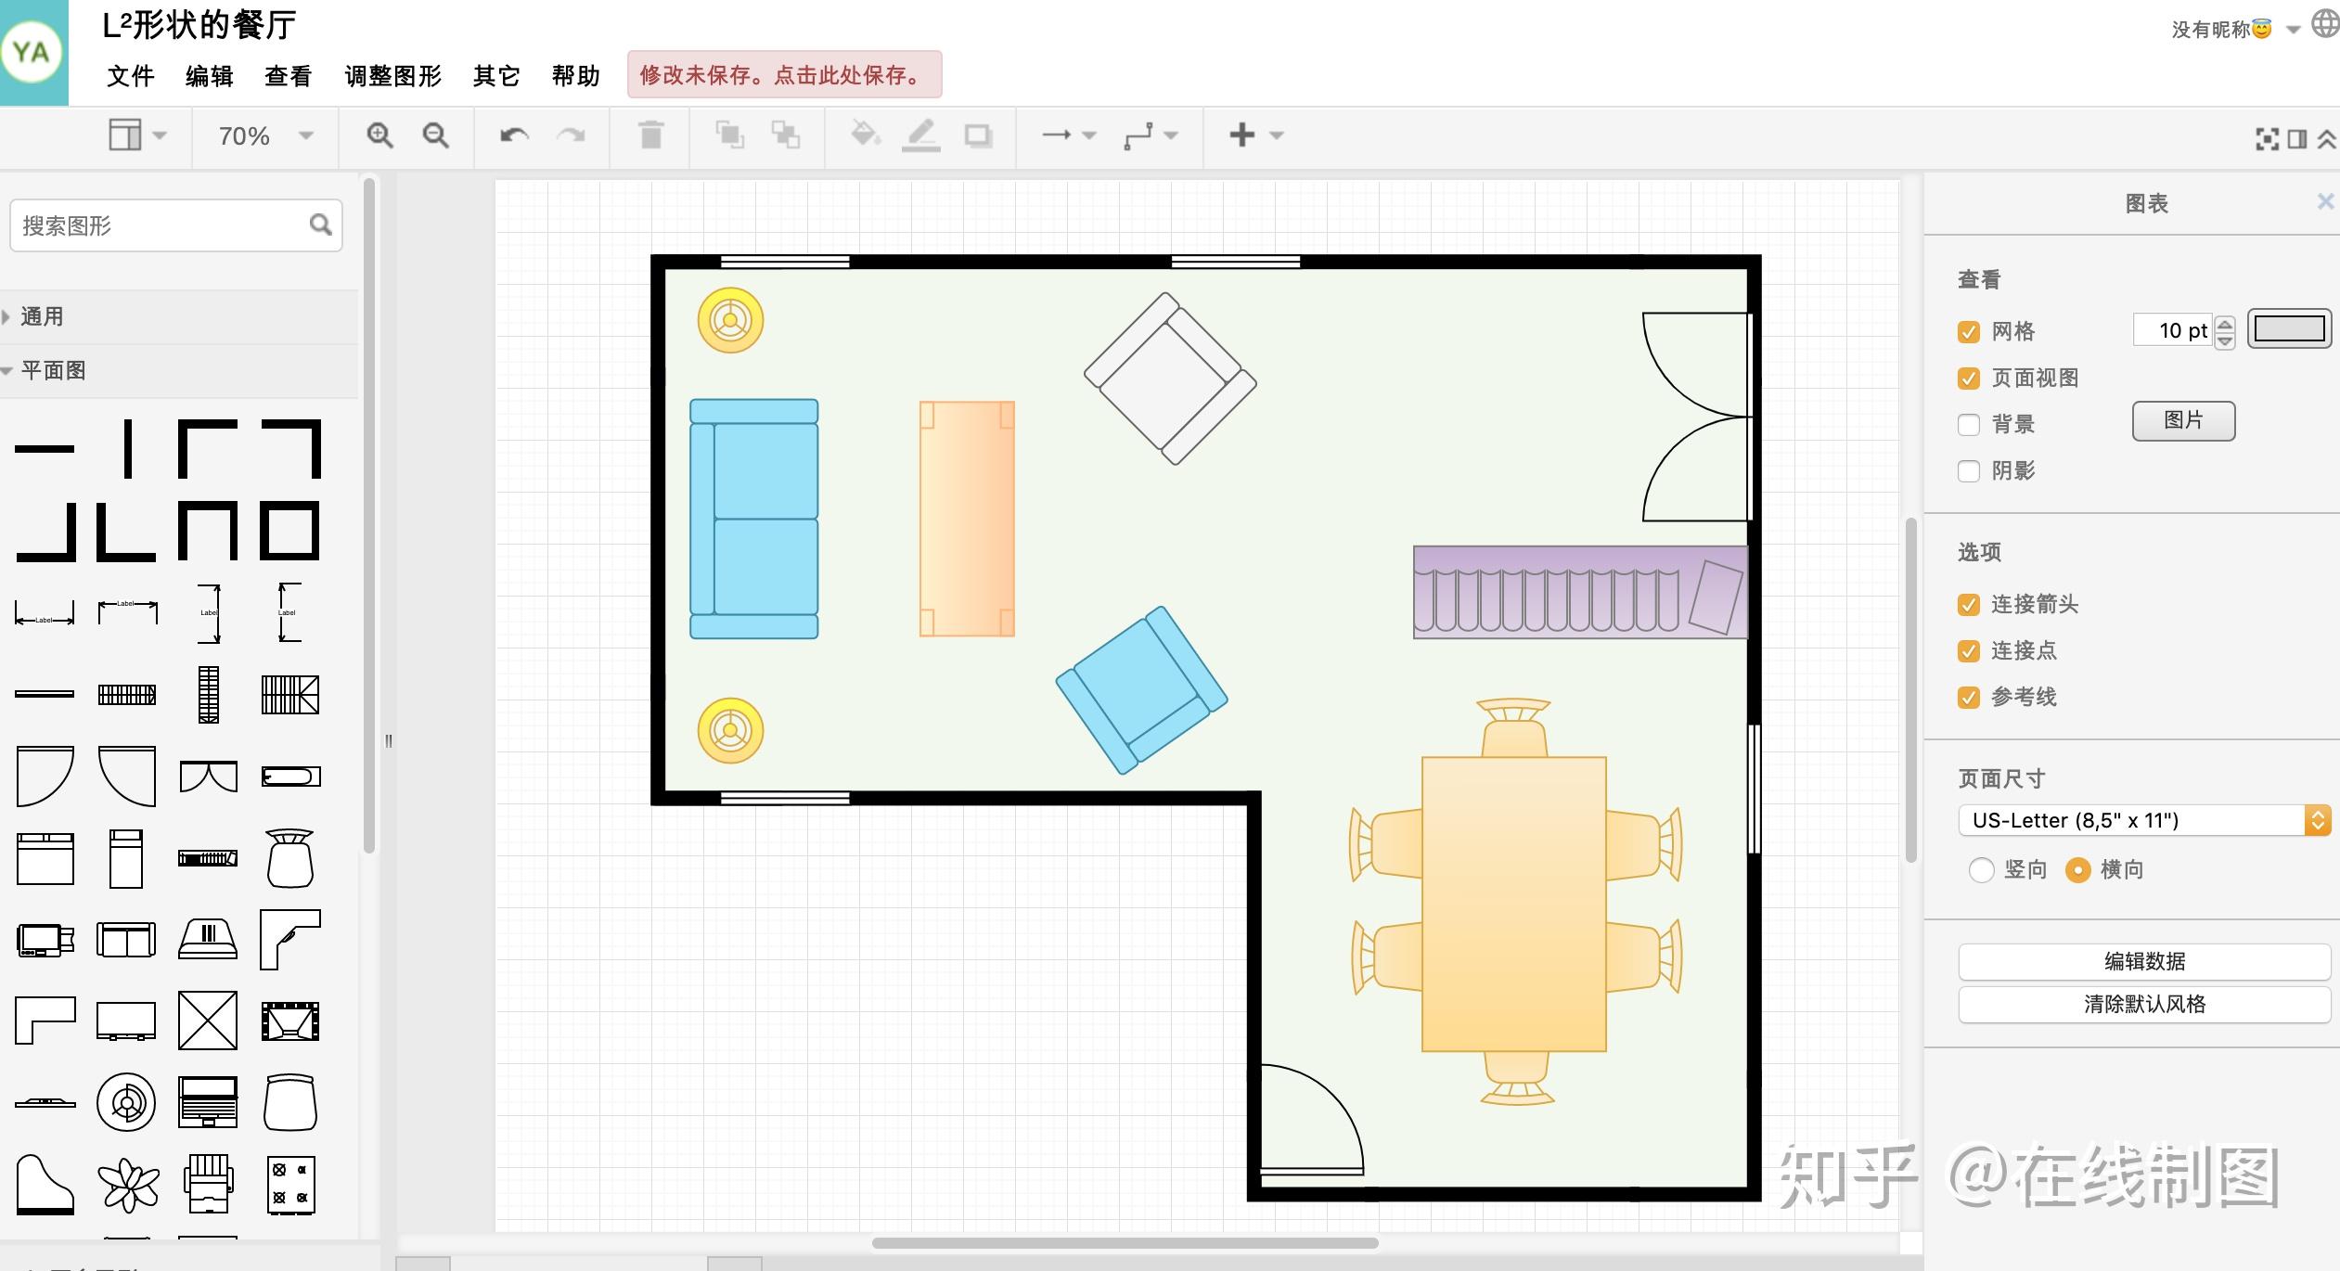Image resolution: width=2340 pixels, height=1271 pixels.
Task: Open the view layout dropdown
Action: 137,135
